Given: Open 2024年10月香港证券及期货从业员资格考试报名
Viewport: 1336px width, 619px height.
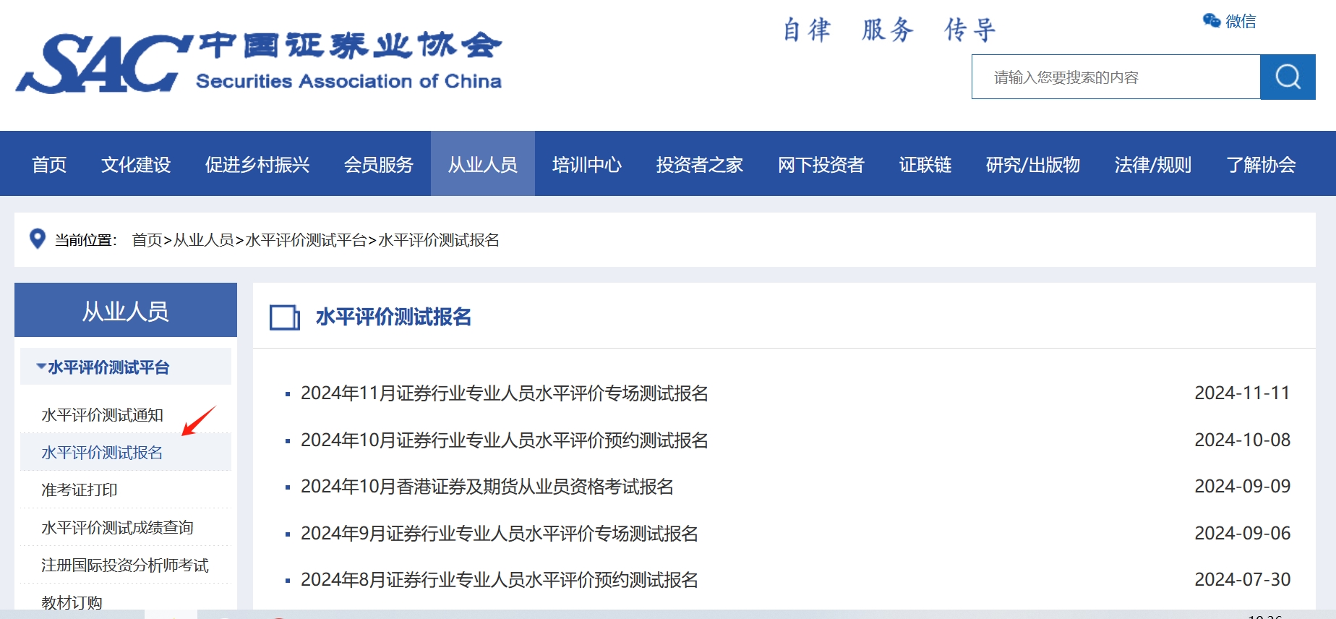Looking at the screenshot, I should [487, 487].
